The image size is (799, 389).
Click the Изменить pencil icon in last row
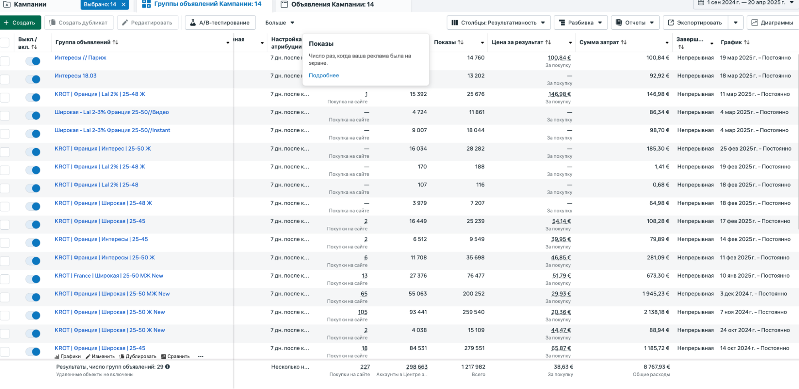pyautogui.click(x=88, y=357)
